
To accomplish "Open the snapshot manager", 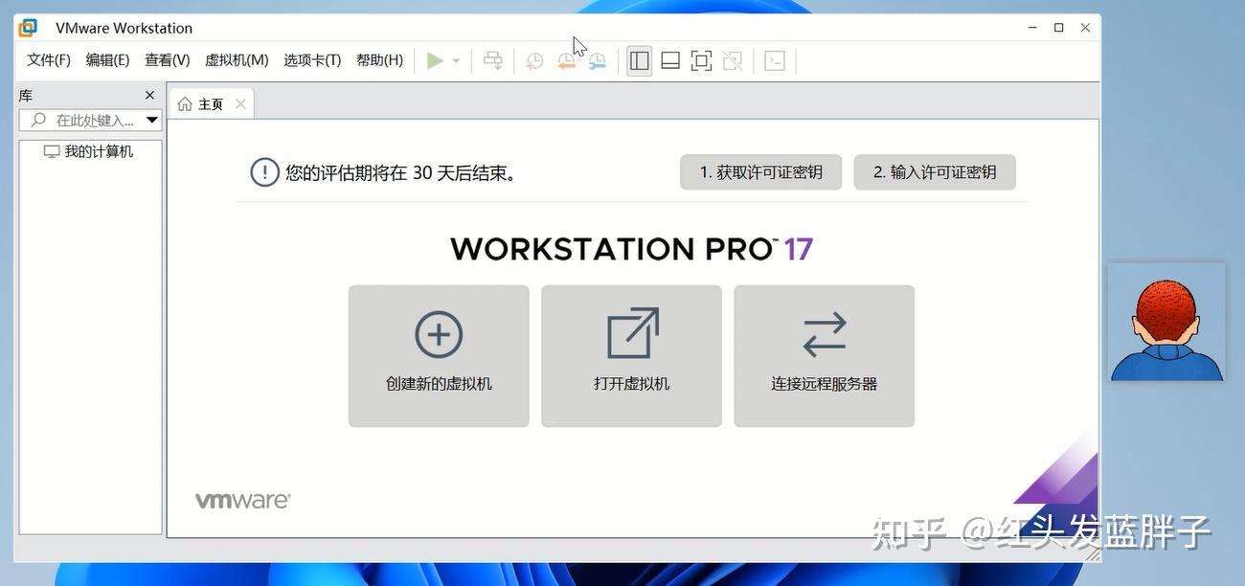I will 598,60.
